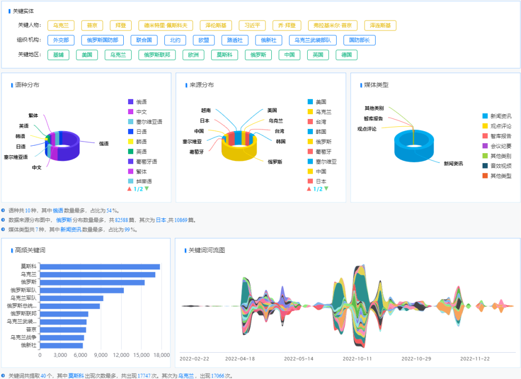Click the 英语 legend icon in 语种分布
Viewport: 521px width, 379px height.
(130, 151)
